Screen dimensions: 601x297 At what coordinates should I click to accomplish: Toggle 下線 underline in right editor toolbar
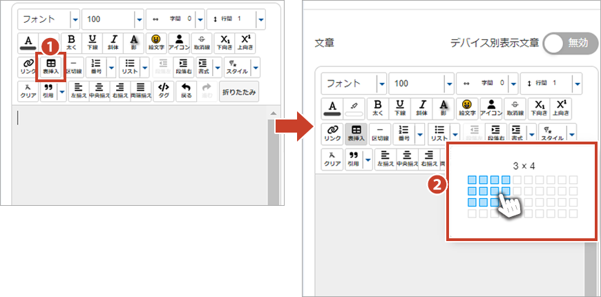pyautogui.click(x=400, y=107)
